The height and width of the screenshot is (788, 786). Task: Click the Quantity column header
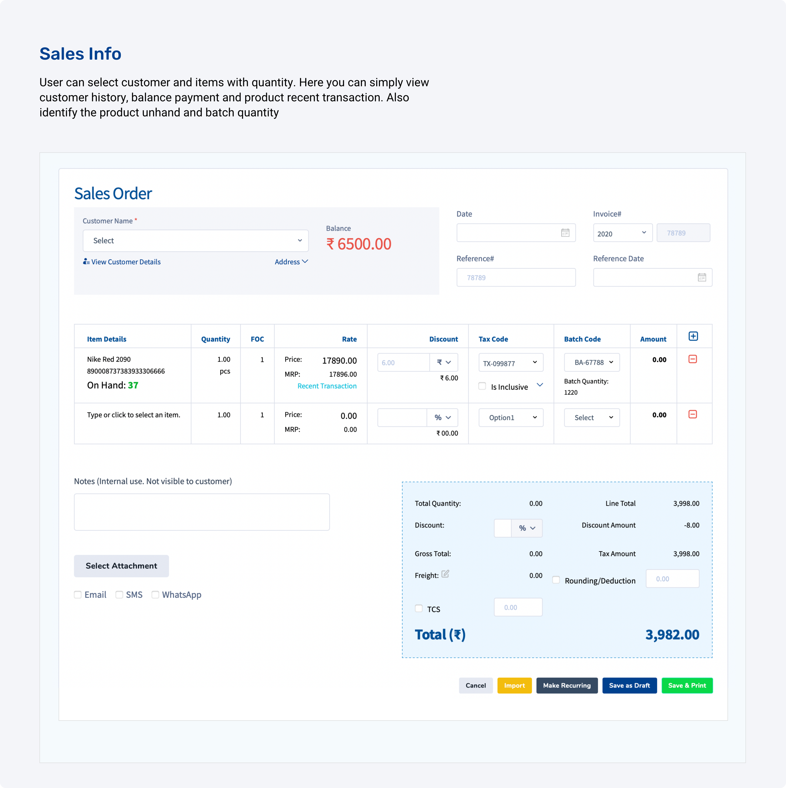tap(216, 339)
